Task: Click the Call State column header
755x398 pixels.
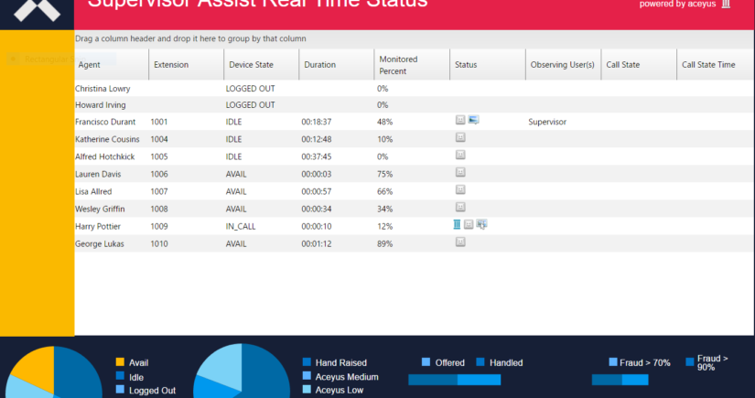Action: coord(639,64)
